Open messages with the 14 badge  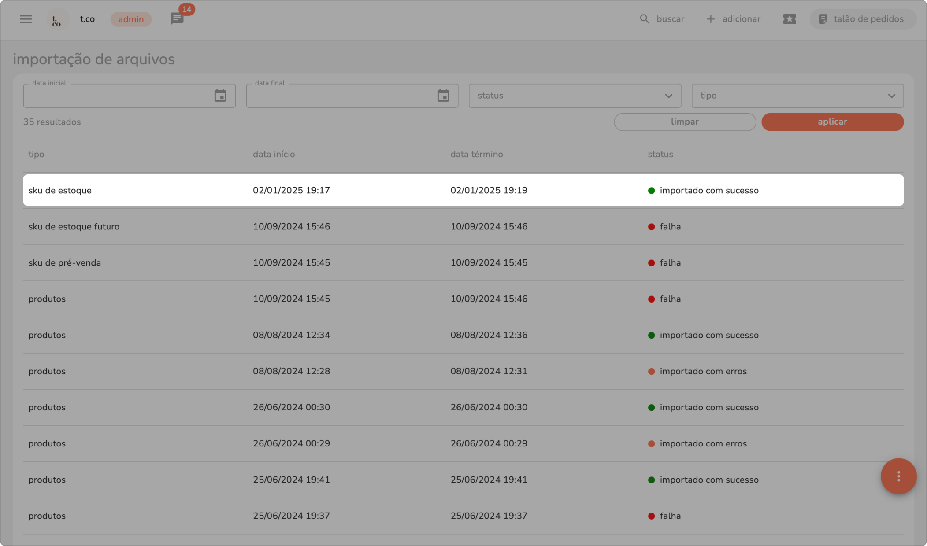pos(177,19)
